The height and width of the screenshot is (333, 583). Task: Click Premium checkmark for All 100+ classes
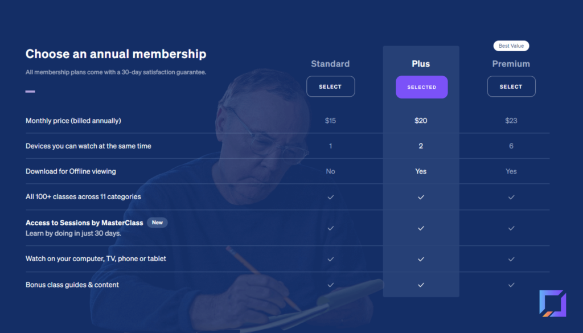click(x=511, y=198)
